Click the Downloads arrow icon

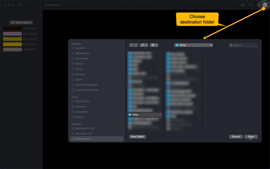(73, 58)
